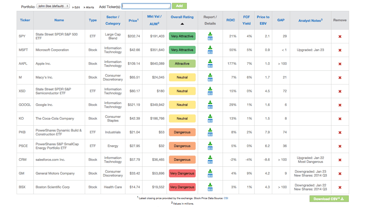Remove XSD from the portfolio
Image resolution: width=369 pixels, height=207 pixels.
coord(340,91)
